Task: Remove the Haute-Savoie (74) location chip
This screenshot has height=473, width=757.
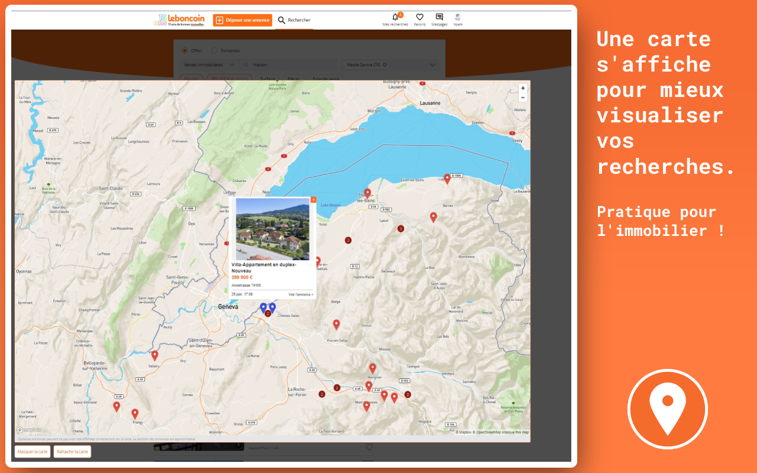Action: tap(385, 64)
